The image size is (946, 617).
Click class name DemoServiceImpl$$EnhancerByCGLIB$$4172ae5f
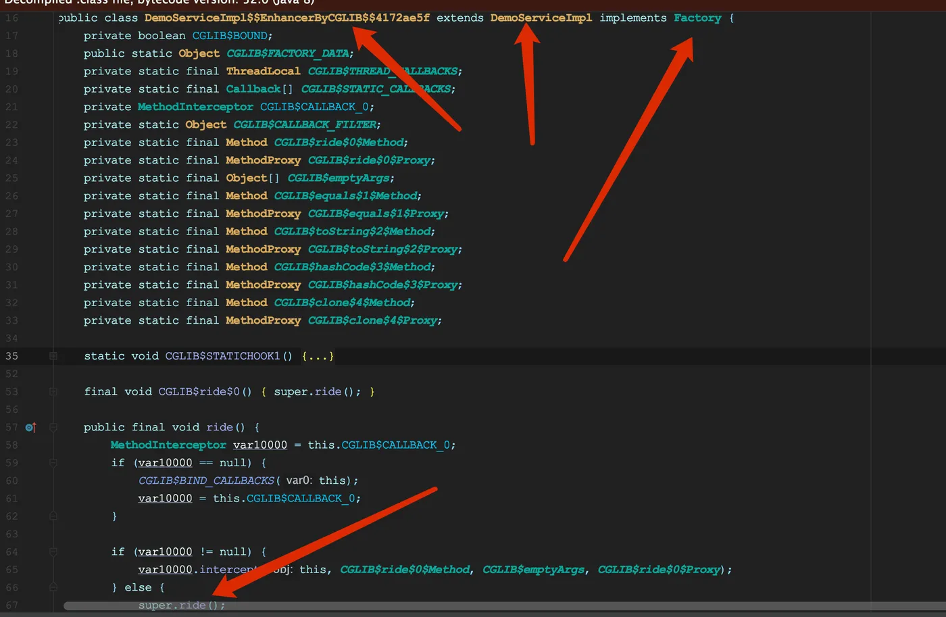(287, 18)
